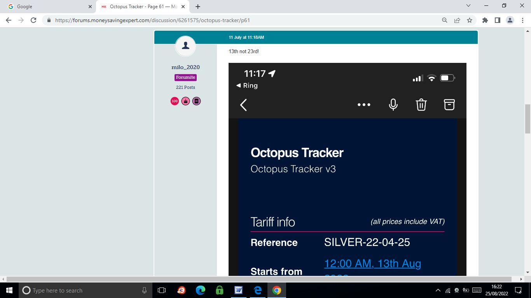The image size is (531, 298).
Task: Click the pink 100 badge icon
Action: click(x=175, y=101)
